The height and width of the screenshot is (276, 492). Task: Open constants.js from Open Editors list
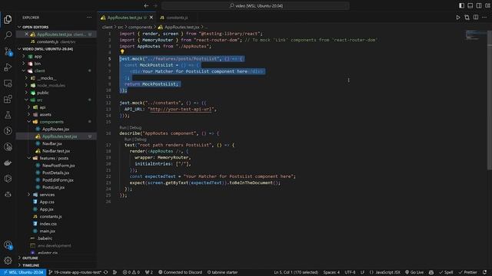(56, 41)
